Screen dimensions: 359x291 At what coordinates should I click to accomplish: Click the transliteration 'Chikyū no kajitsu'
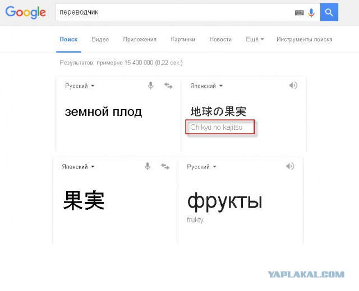[217, 127]
